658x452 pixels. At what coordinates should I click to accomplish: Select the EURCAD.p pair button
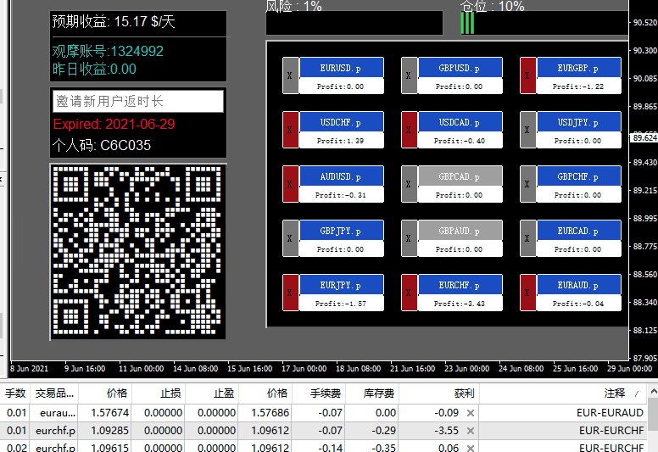578,230
